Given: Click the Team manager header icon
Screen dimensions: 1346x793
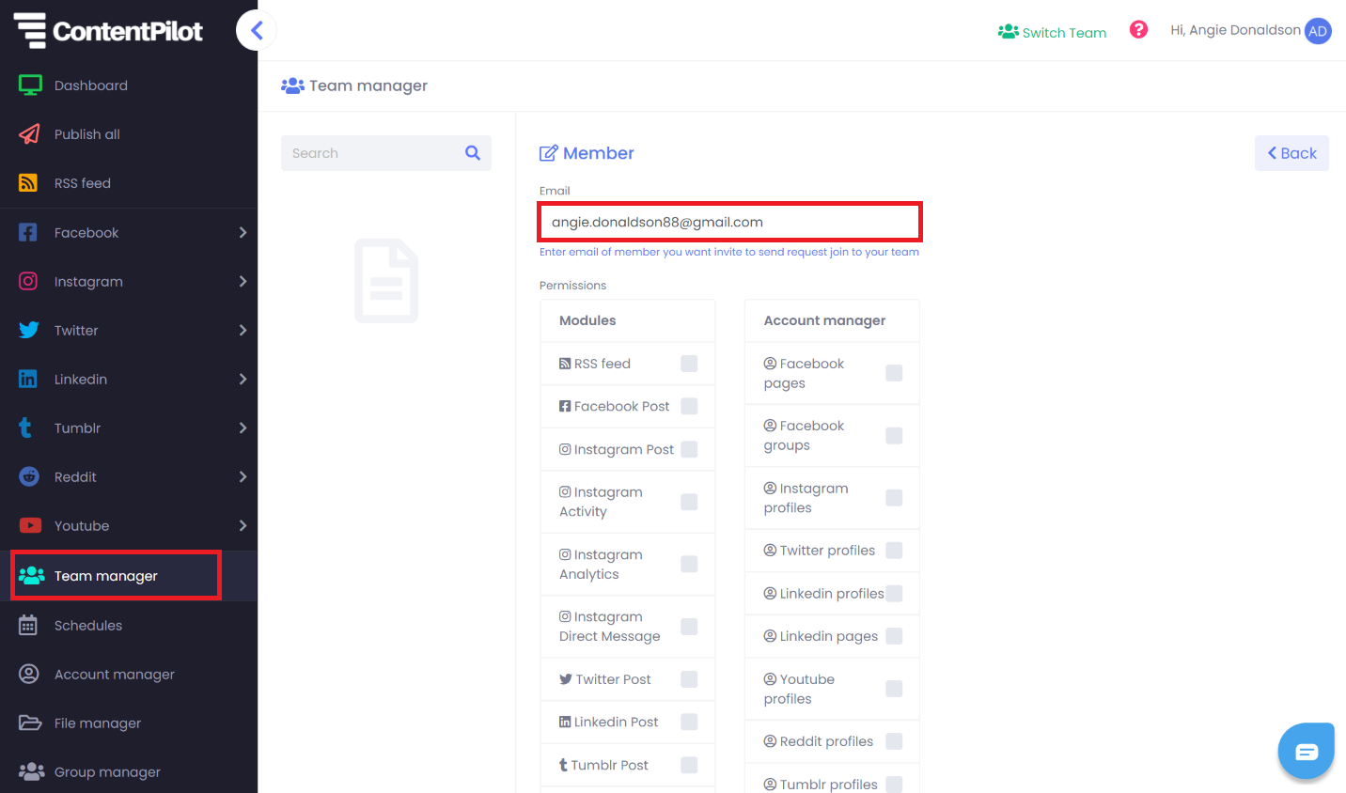Looking at the screenshot, I should (x=292, y=86).
